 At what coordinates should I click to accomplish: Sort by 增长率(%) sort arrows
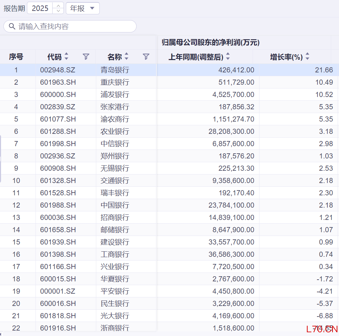[x=307, y=57]
